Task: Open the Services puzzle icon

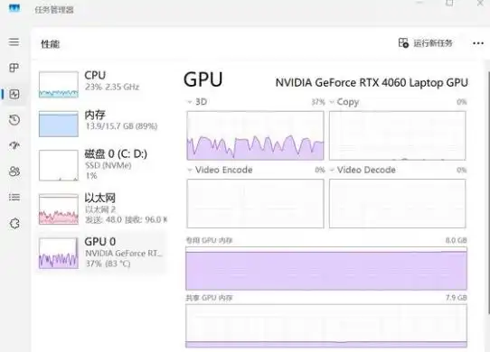Action: tap(14, 224)
